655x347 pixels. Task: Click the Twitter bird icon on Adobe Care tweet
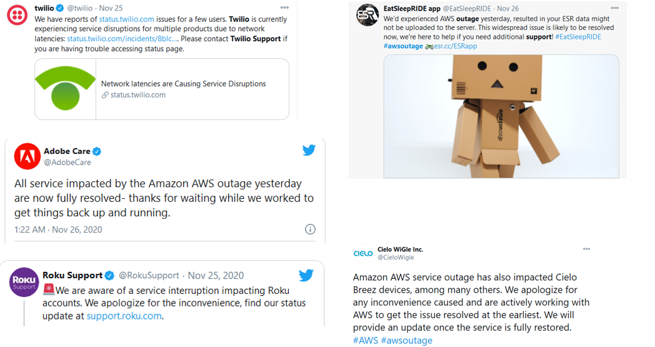(309, 150)
